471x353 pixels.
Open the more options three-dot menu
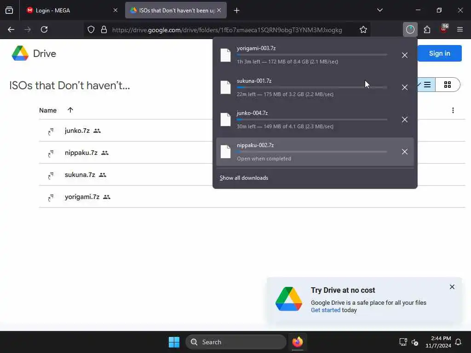(453, 110)
